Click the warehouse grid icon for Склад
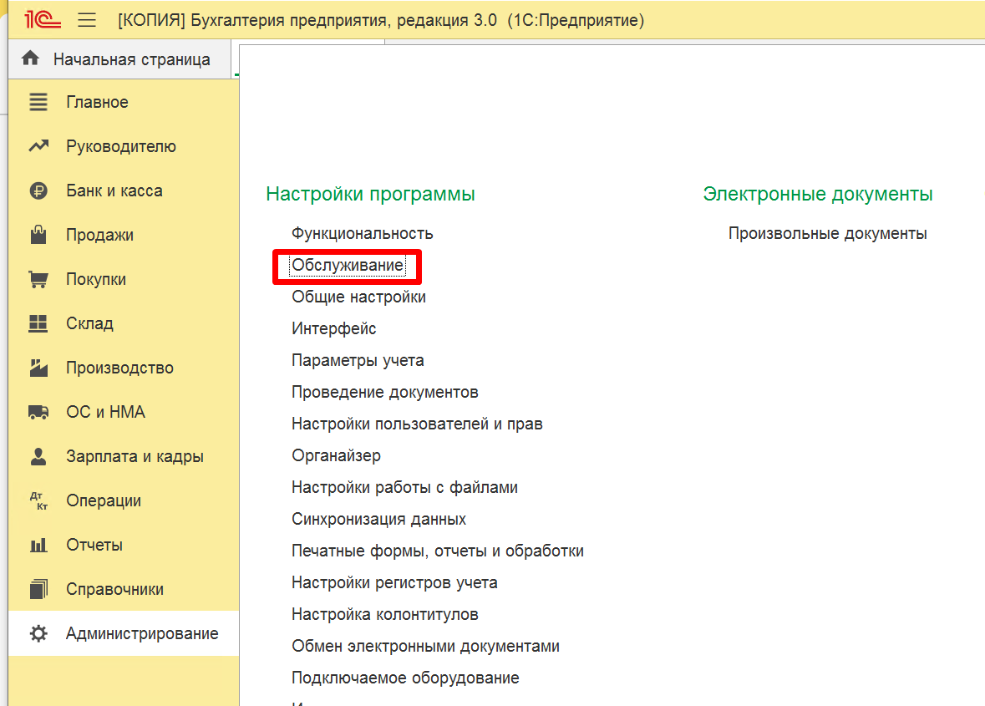The image size is (985, 706). 38,323
